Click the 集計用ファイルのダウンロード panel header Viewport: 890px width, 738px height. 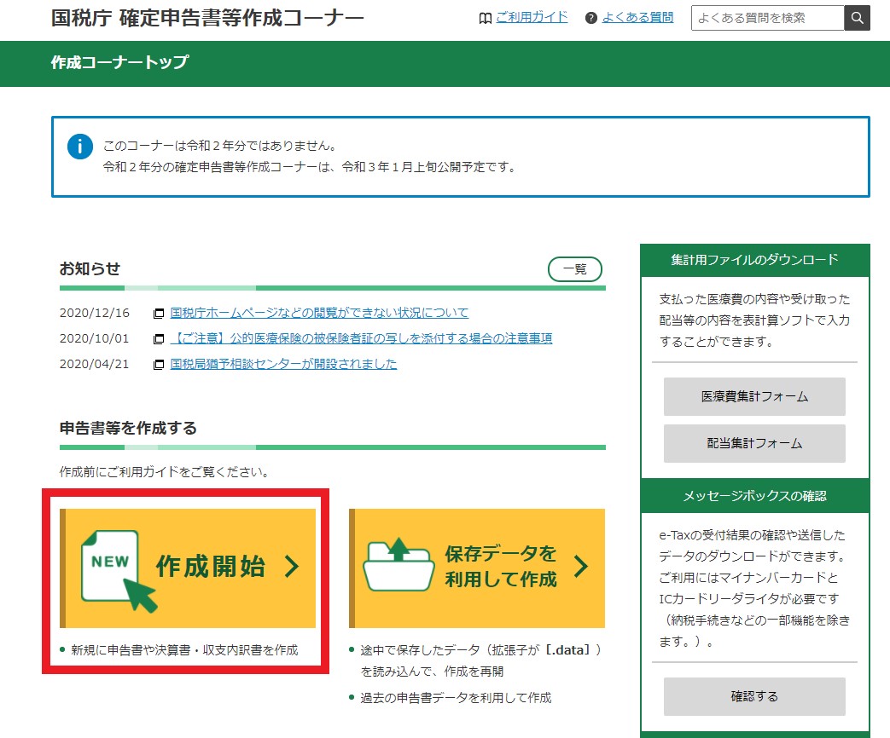(754, 260)
